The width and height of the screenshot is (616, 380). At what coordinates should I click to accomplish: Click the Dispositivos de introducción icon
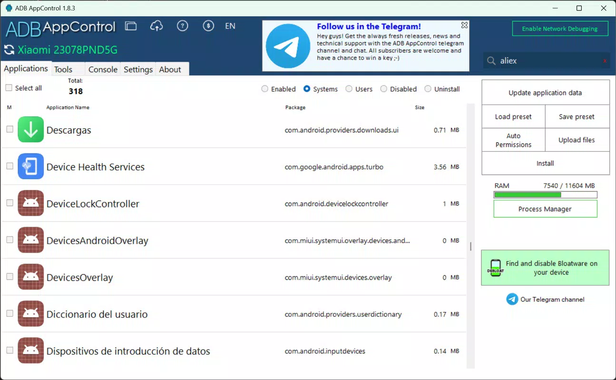click(x=31, y=351)
